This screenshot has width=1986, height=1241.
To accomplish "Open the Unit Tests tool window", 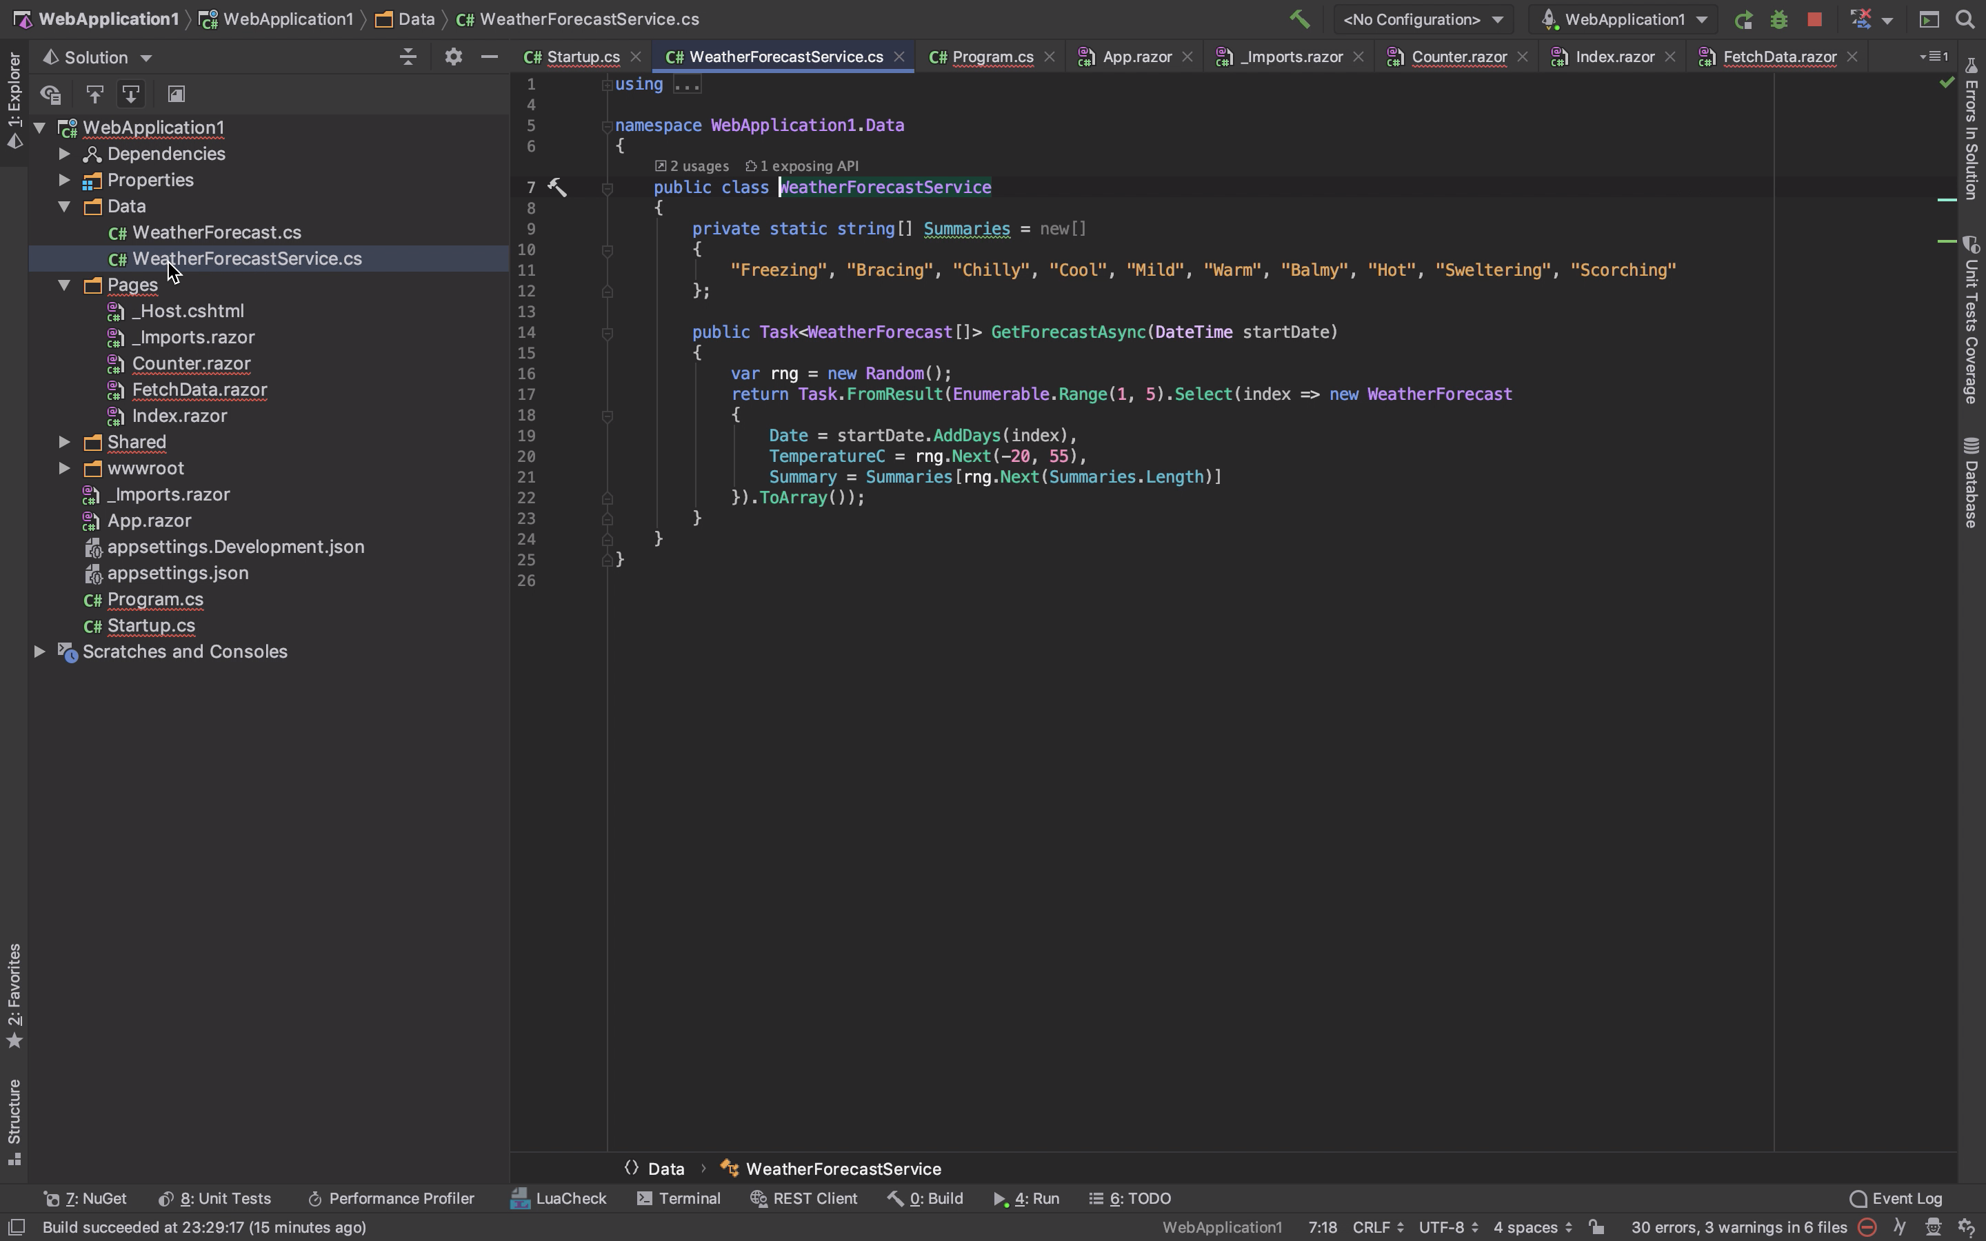I will (215, 1198).
